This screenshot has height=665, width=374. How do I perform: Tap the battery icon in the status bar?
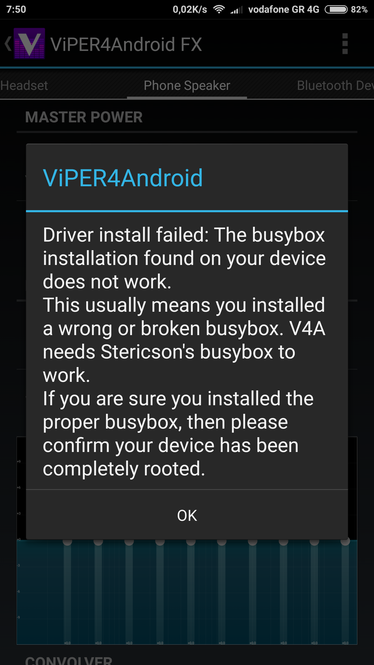coord(336,9)
